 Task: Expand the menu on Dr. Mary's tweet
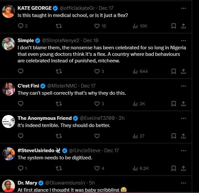[x=183, y=183]
